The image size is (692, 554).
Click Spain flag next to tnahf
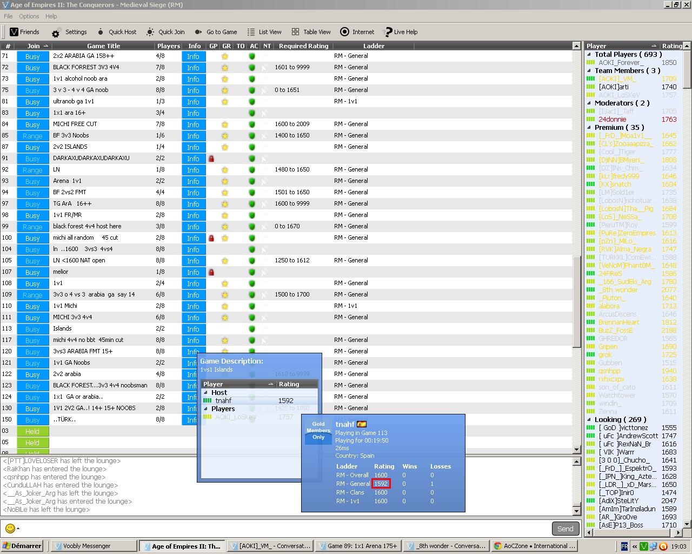tap(362, 424)
